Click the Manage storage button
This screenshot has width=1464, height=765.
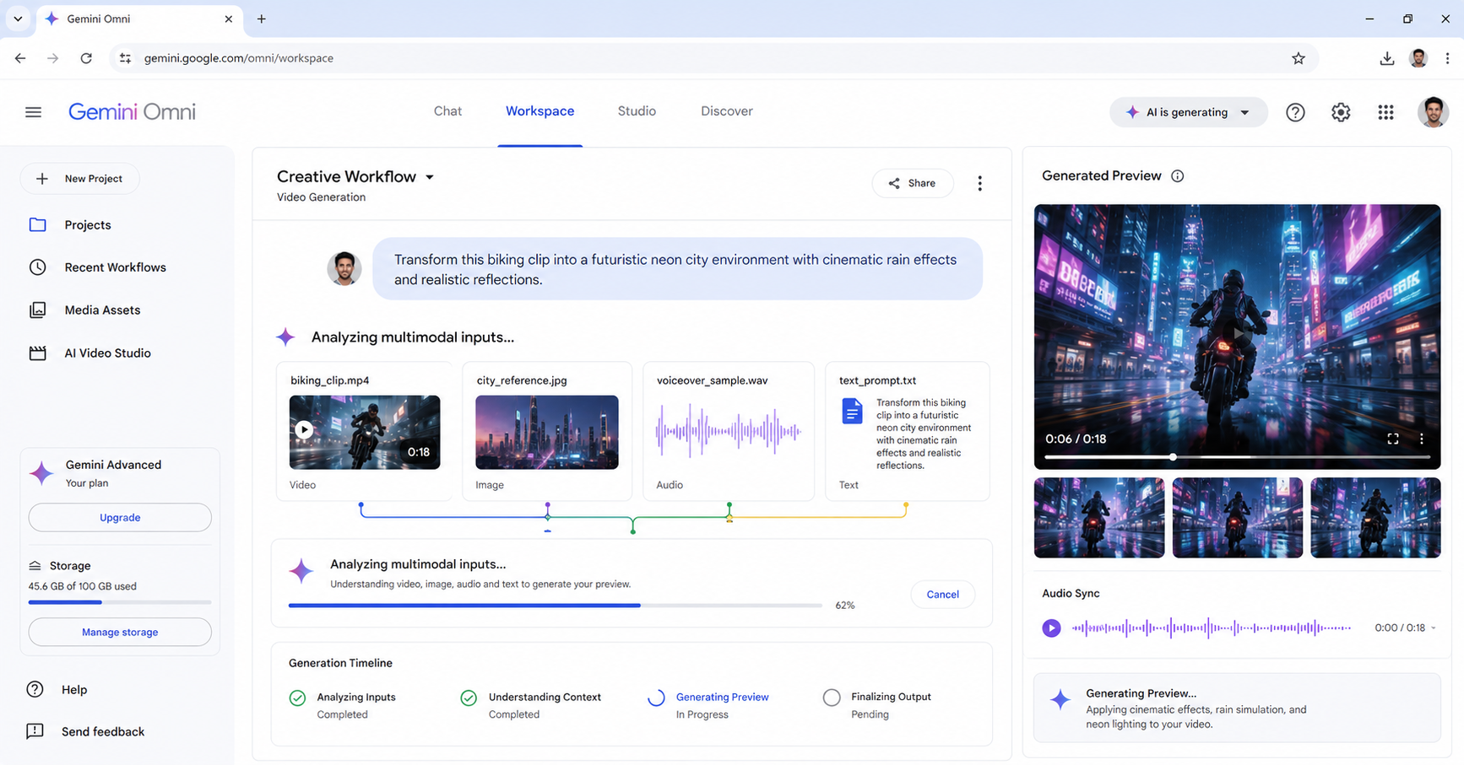click(x=120, y=633)
